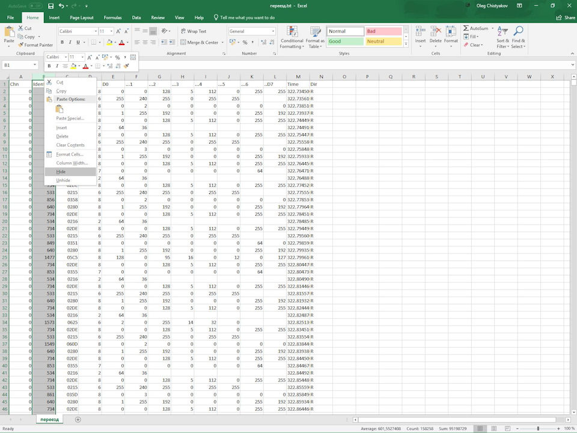Click the Format Painter brush in ribbon
This screenshot has width=577, height=433.
[x=20, y=45]
